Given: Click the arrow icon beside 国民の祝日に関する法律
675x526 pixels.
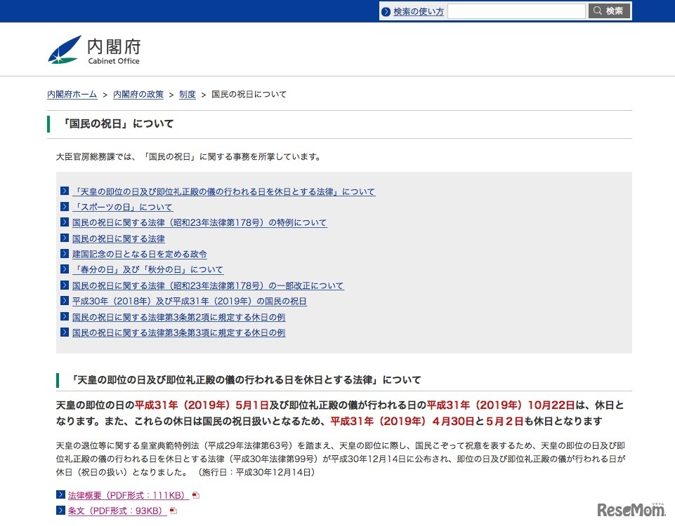Looking at the screenshot, I should tap(63, 238).
